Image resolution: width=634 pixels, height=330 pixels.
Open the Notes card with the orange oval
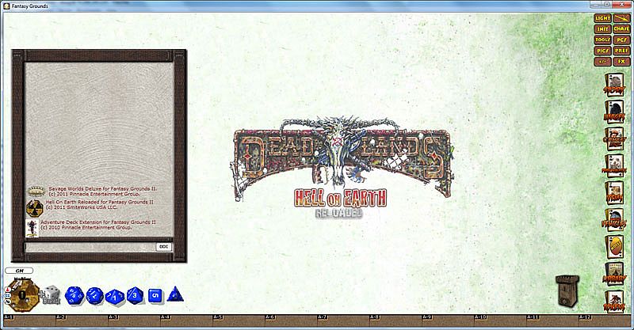tap(614, 247)
